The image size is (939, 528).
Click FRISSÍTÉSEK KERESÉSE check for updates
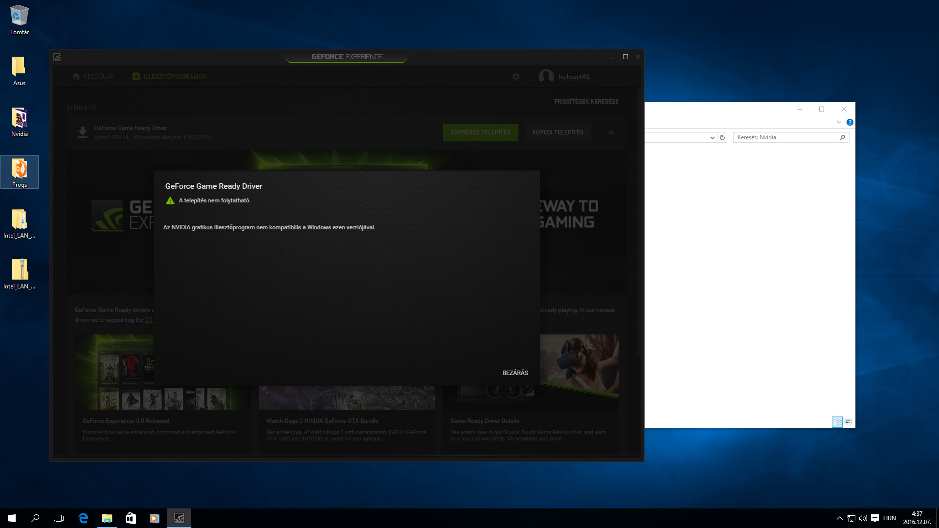[586, 102]
